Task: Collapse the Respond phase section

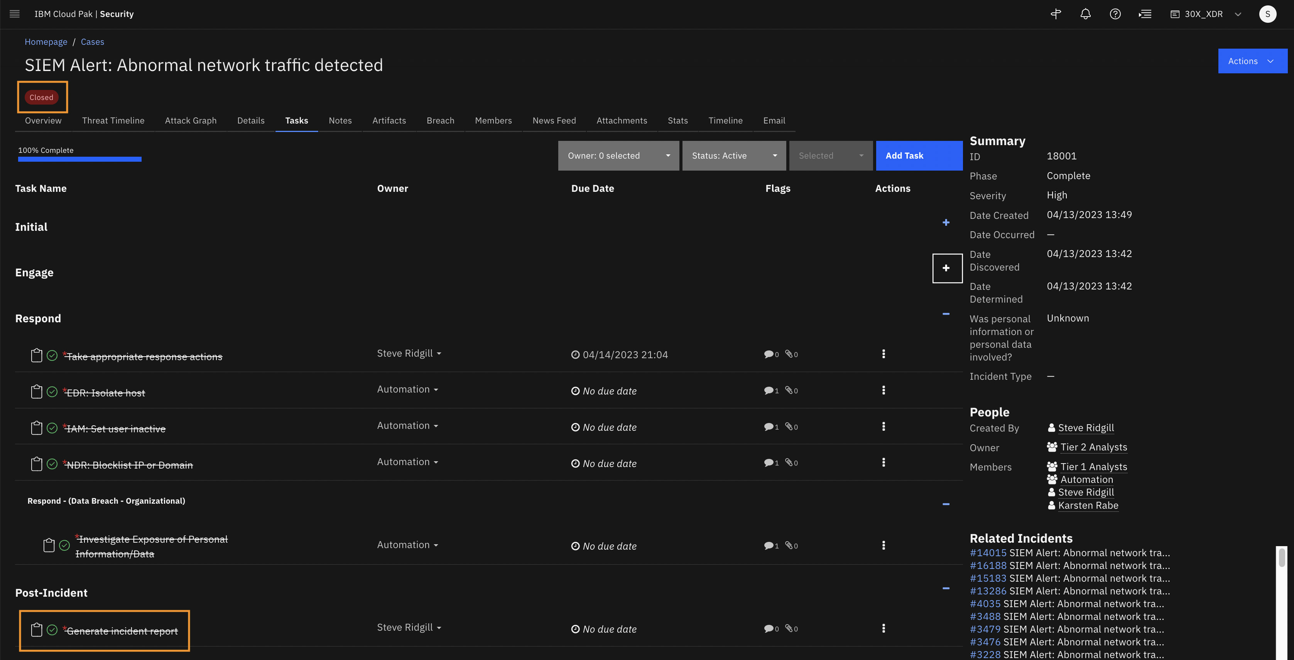Action: [945, 314]
